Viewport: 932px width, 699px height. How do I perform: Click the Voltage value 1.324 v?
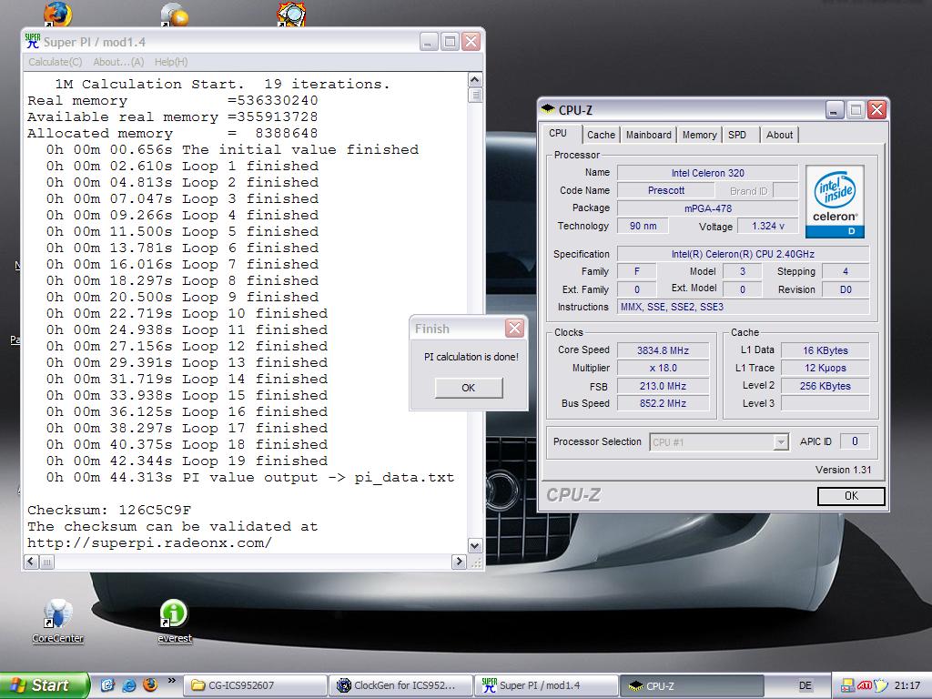[x=767, y=226]
